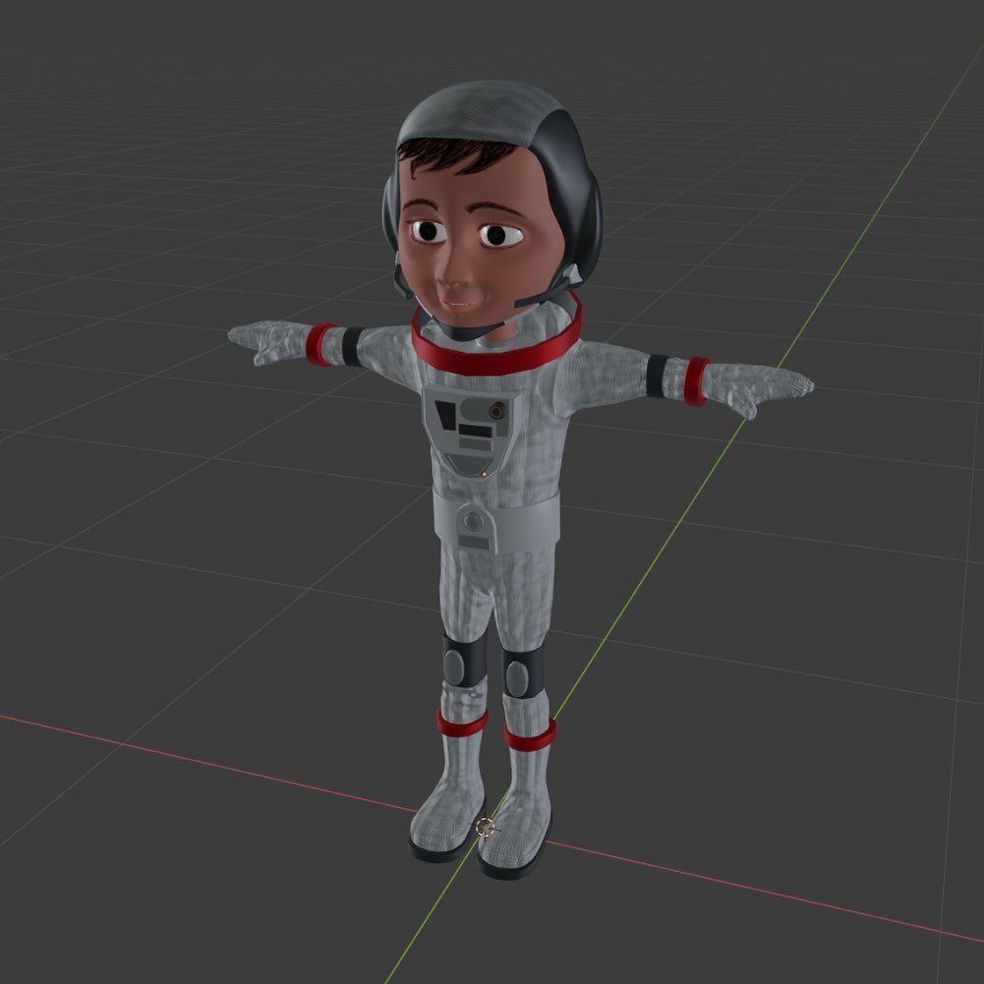
Task: Select the glove on the viewer's right side
Action: pyautogui.click(x=758, y=388)
